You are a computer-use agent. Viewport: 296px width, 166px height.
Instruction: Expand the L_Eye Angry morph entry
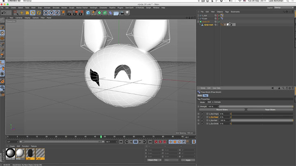(x=207, y=114)
